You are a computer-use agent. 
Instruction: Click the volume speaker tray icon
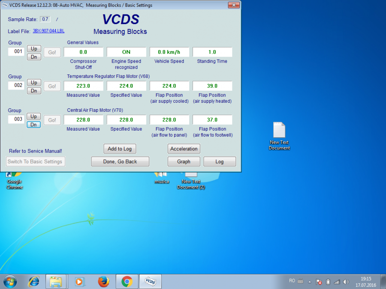point(346,282)
